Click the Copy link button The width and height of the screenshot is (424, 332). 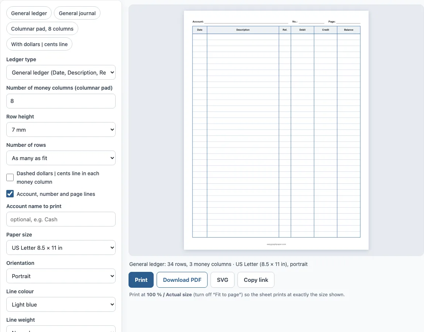pyautogui.click(x=256, y=280)
